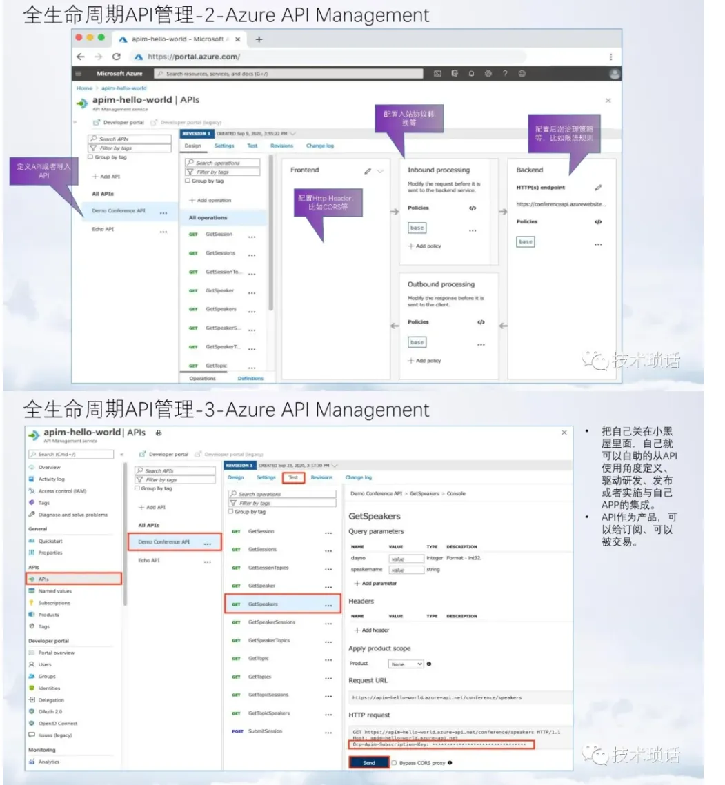This screenshot has width=725, height=785.
Task: Open Quickstart in the sidebar
Action: coord(50,541)
